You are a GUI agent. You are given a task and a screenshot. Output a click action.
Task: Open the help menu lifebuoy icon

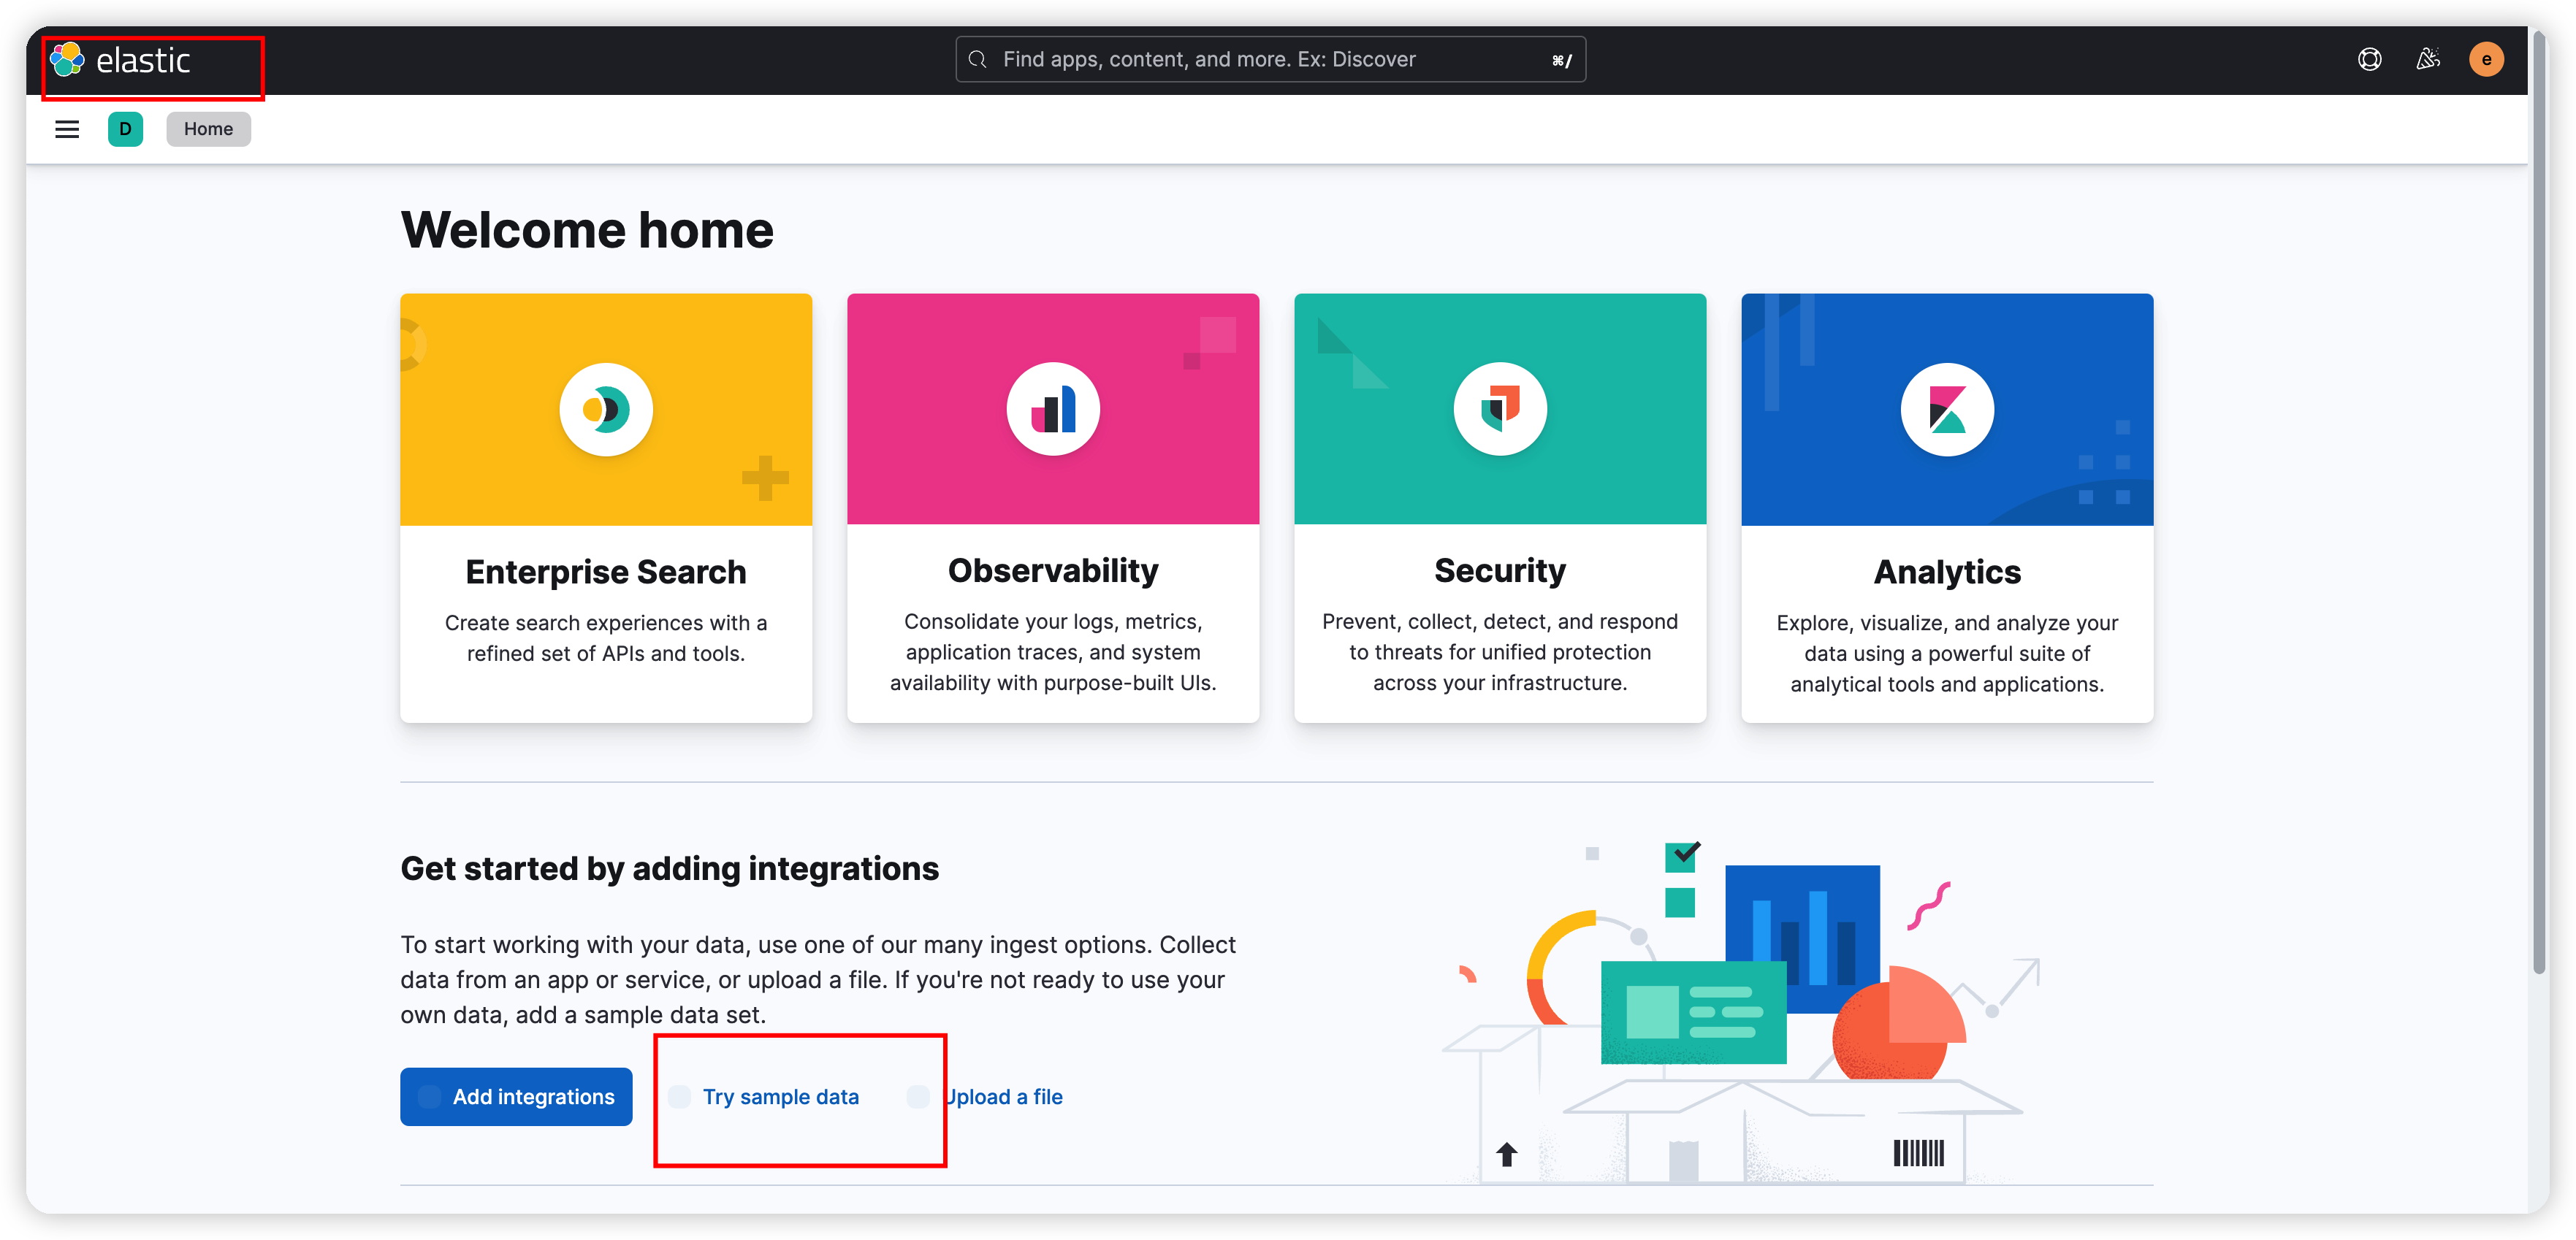coord(2369,60)
